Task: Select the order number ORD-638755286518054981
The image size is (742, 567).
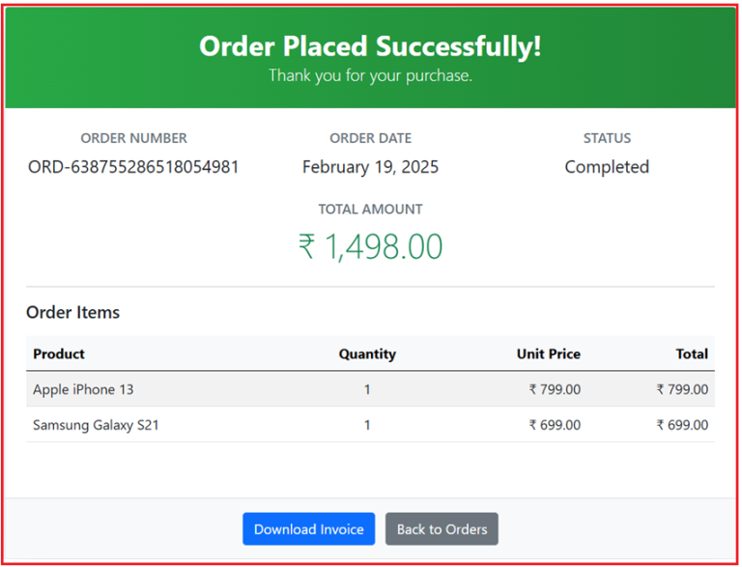Action: (x=133, y=167)
